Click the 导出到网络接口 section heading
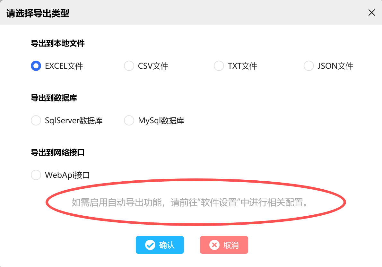Viewport: 382px width, 267px height. pyautogui.click(x=57, y=152)
